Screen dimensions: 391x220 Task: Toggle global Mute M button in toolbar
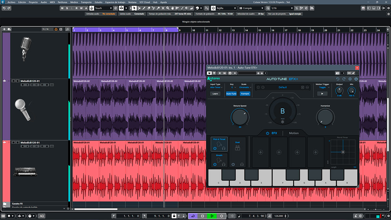(x=62, y=8)
